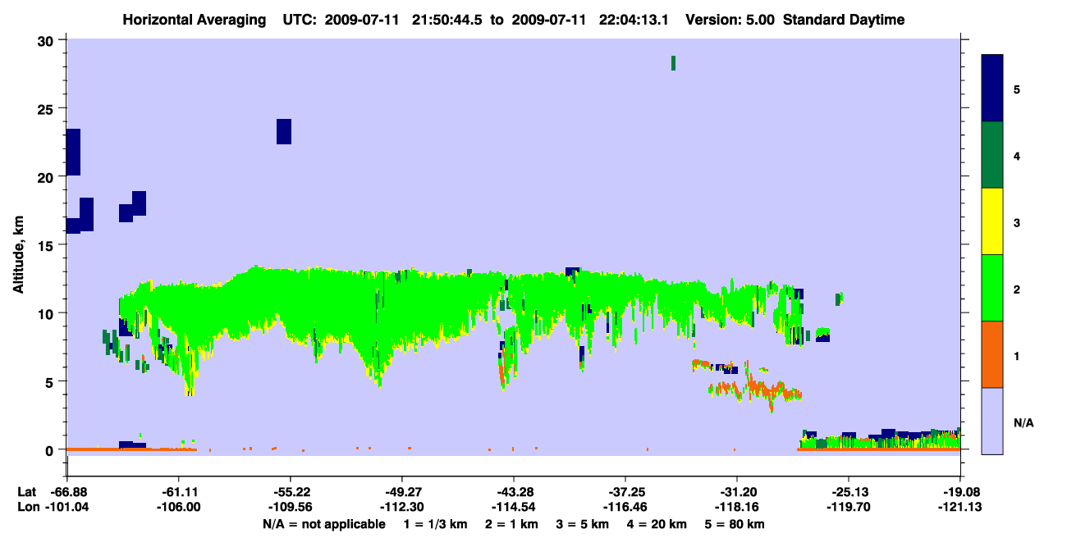Click the longitude value -116.46
The width and height of the screenshot is (1067, 547).
coord(625,507)
